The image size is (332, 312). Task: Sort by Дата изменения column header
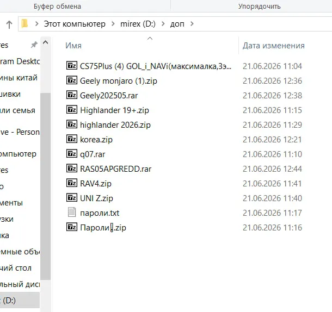274,46
